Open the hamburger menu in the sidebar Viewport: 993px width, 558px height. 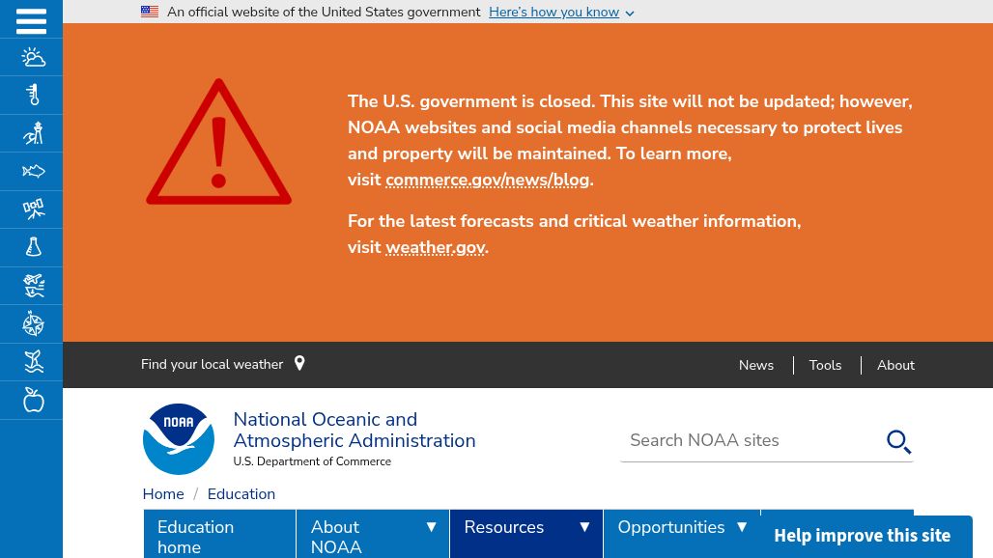point(31,19)
